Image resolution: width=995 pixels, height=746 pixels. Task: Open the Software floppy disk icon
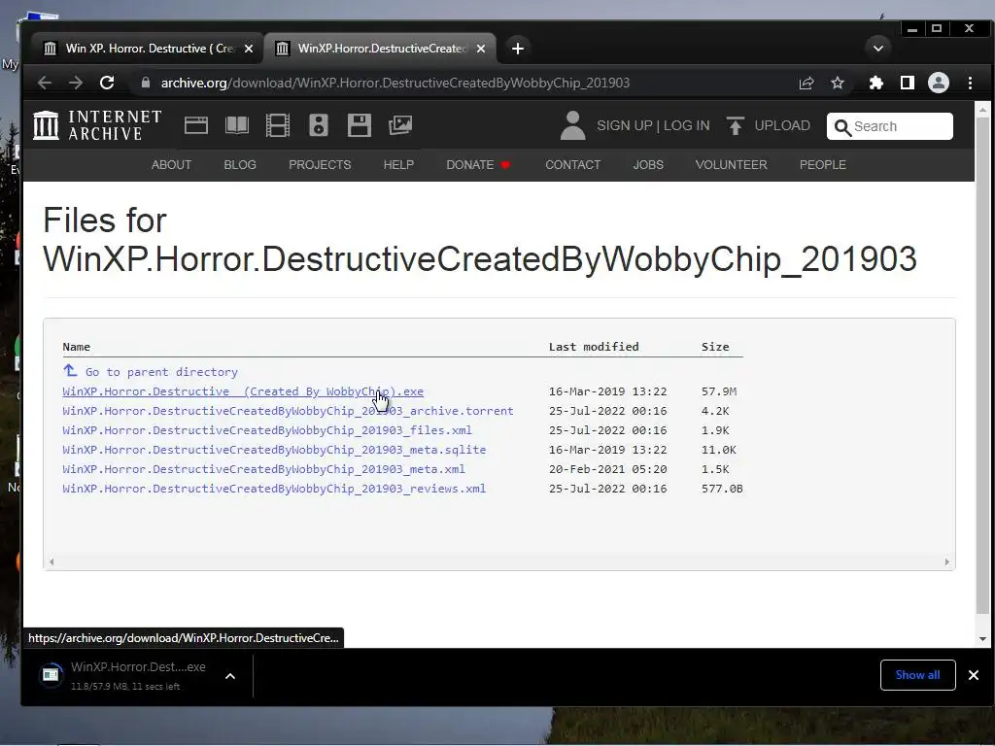click(360, 125)
